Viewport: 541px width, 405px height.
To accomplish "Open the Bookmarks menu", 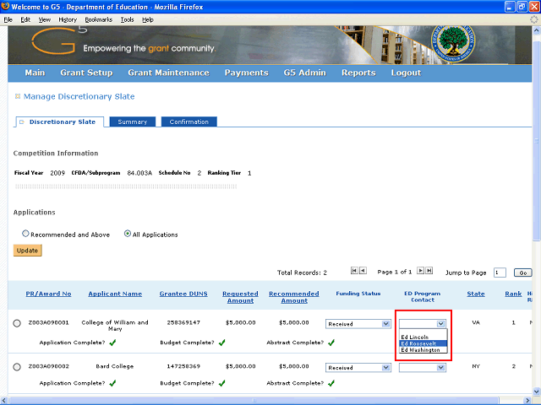I will click(97, 19).
